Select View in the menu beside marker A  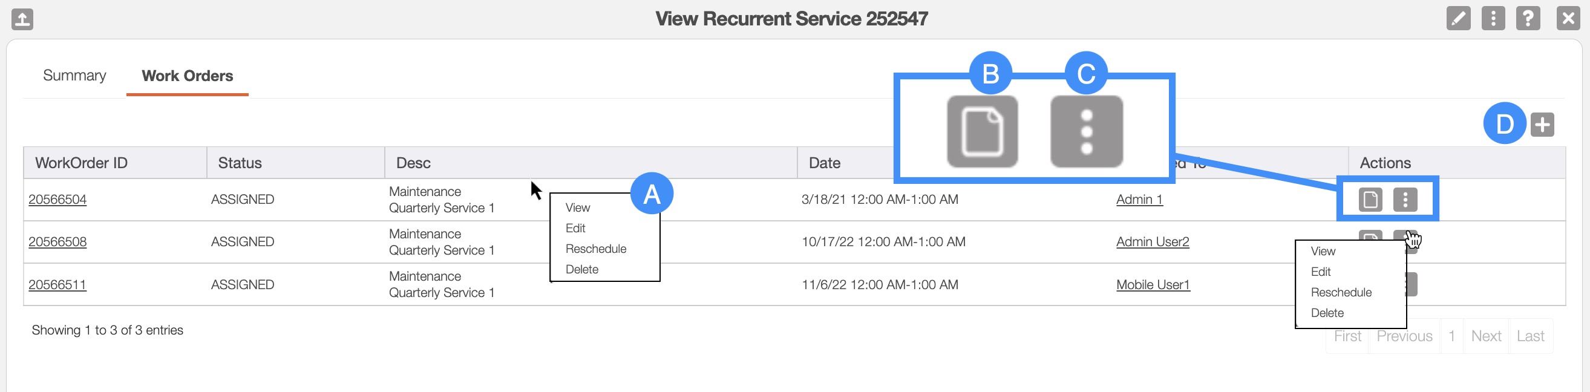(x=577, y=208)
